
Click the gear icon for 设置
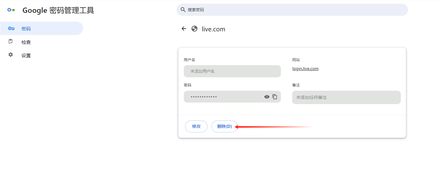click(11, 55)
